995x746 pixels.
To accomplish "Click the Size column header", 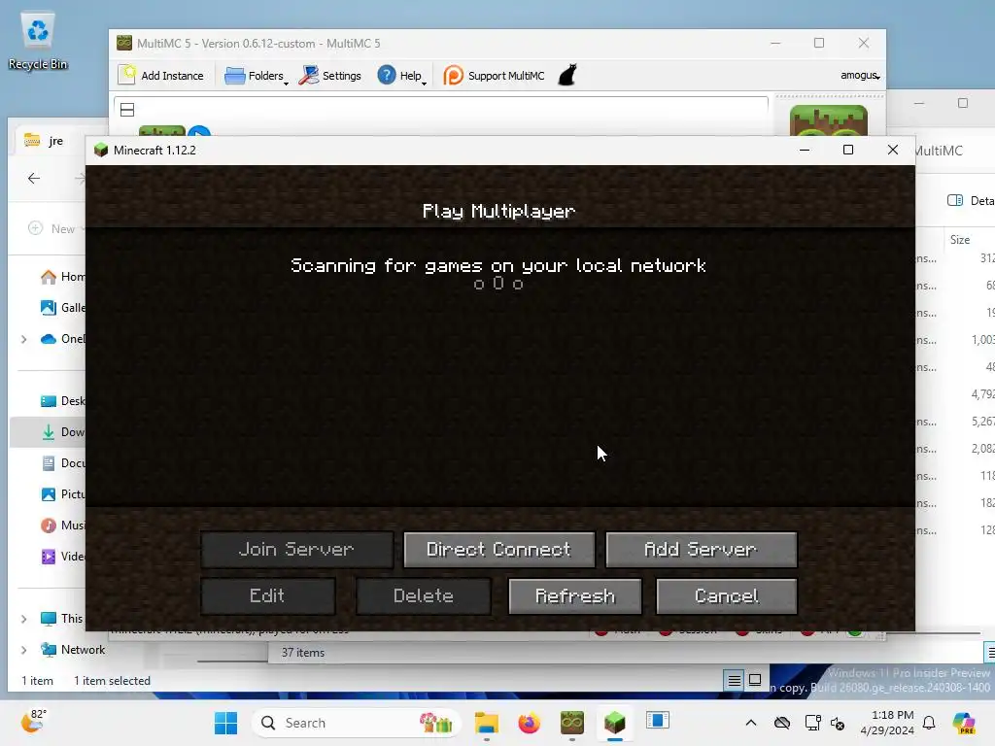I will pos(959,240).
